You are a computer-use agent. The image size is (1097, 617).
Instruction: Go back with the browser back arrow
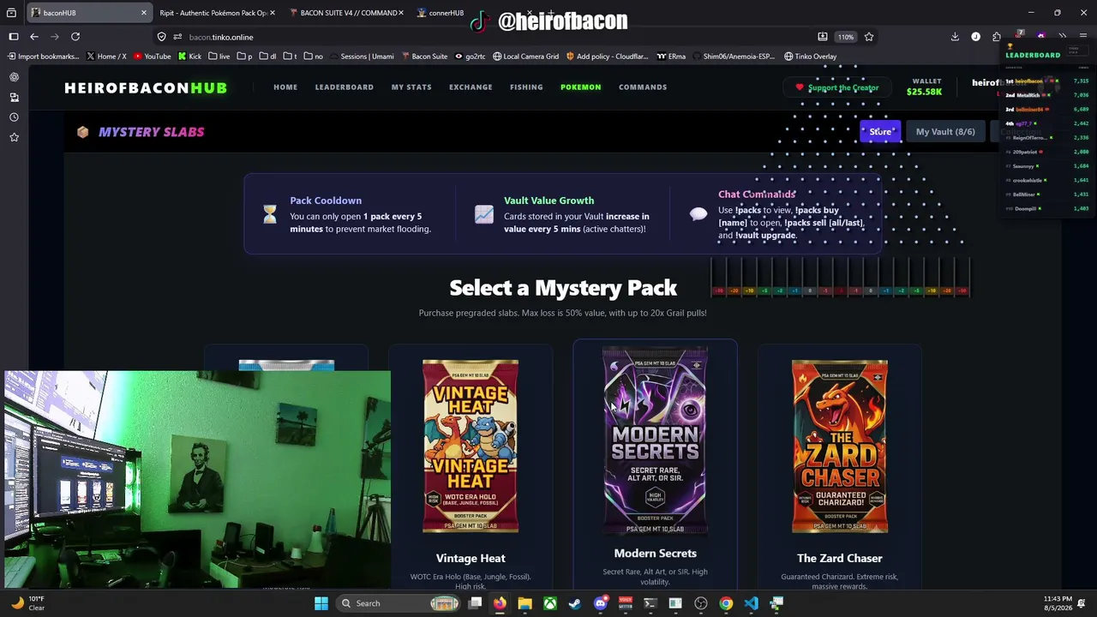click(x=34, y=37)
